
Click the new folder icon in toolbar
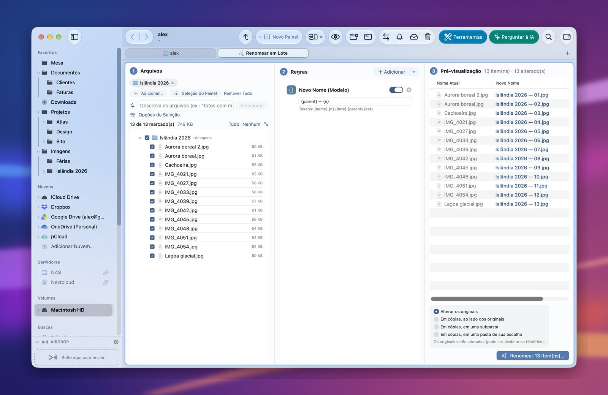[x=354, y=37]
